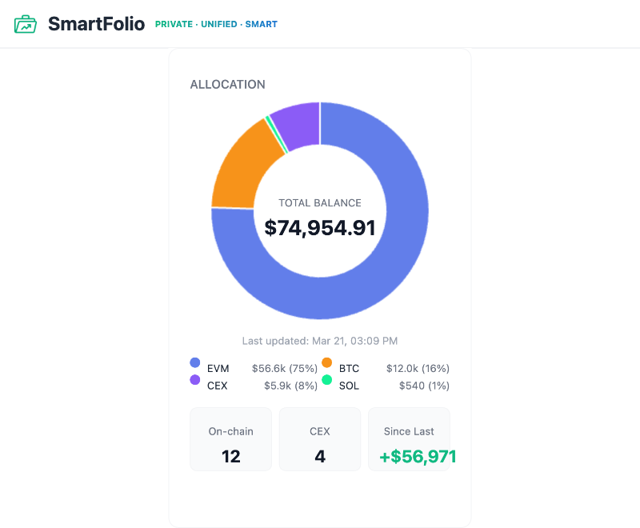Toggle the SOL legend label
The image size is (640, 528).
(x=350, y=386)
